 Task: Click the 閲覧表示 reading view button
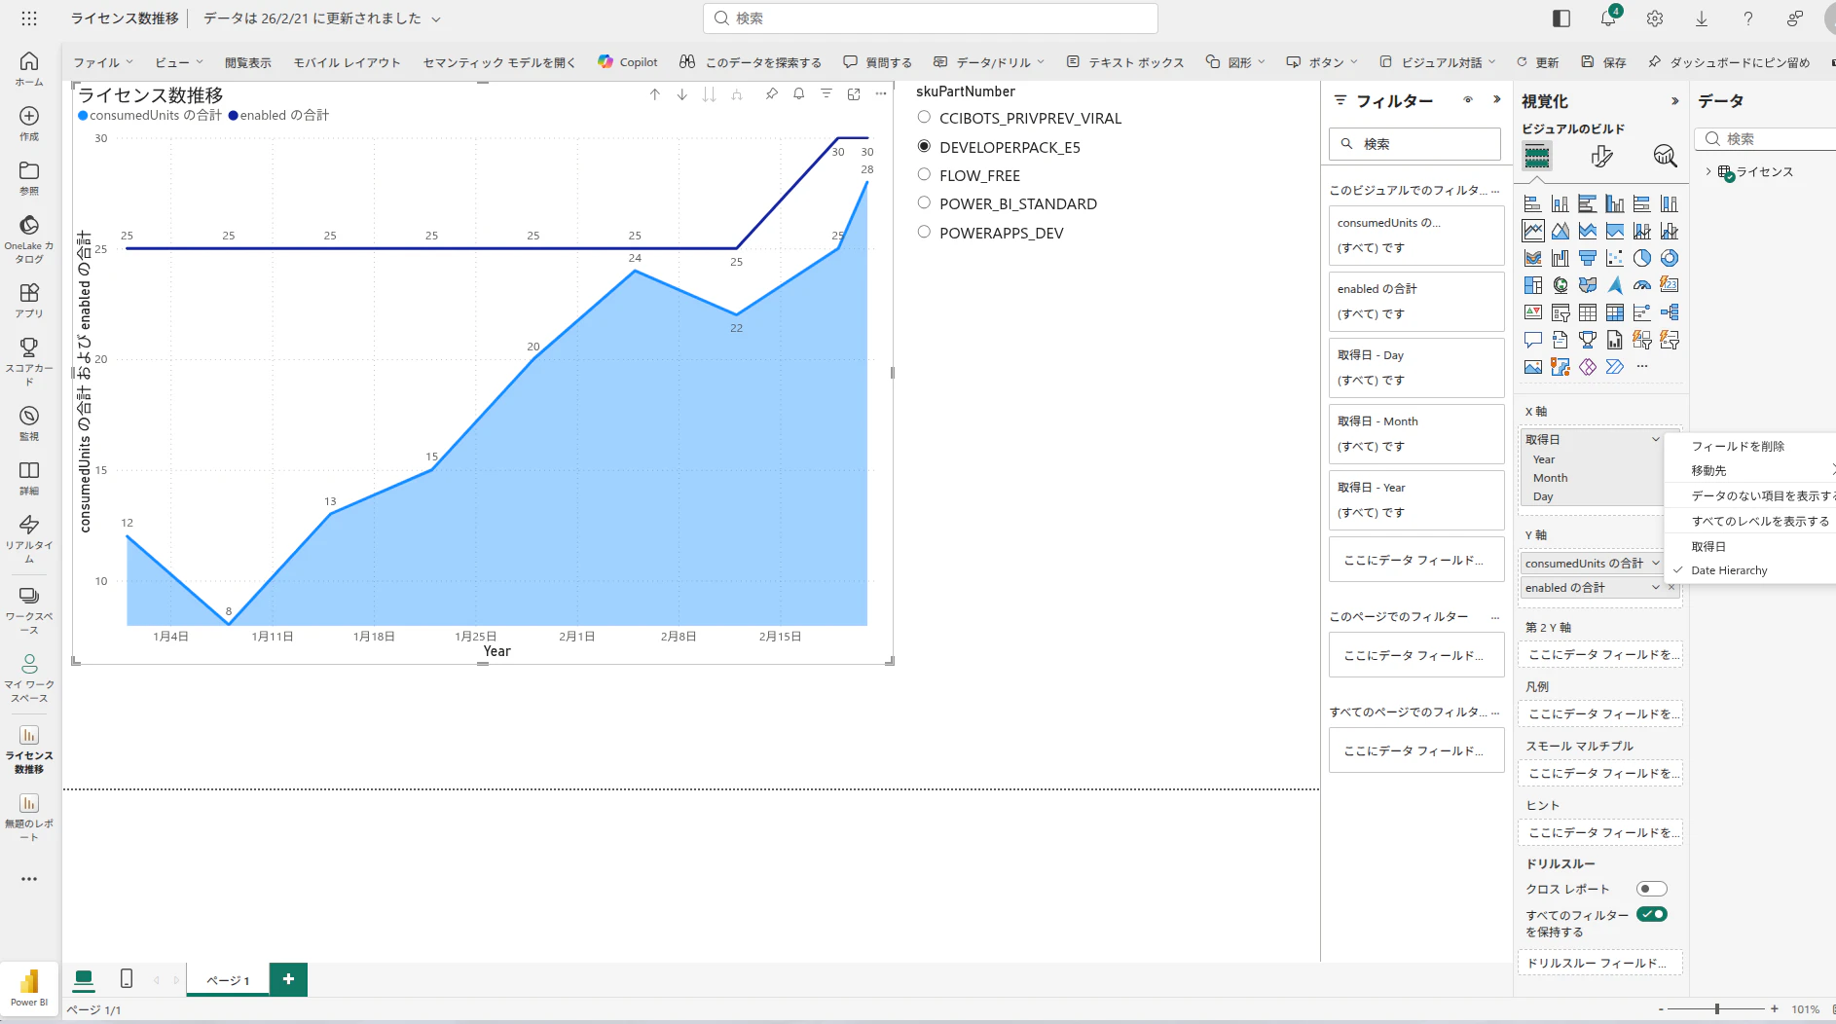click(x=248, y=62)
